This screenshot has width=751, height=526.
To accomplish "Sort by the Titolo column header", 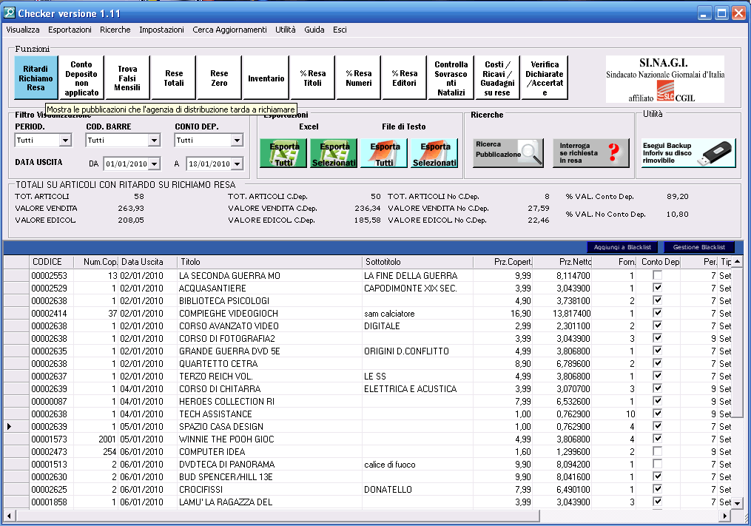I will 269,262.
